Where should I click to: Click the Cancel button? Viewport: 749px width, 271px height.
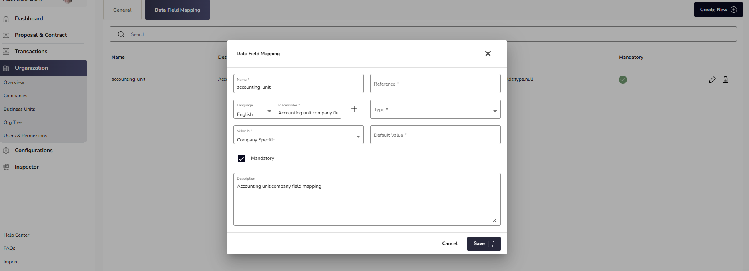tap(450, 243)
